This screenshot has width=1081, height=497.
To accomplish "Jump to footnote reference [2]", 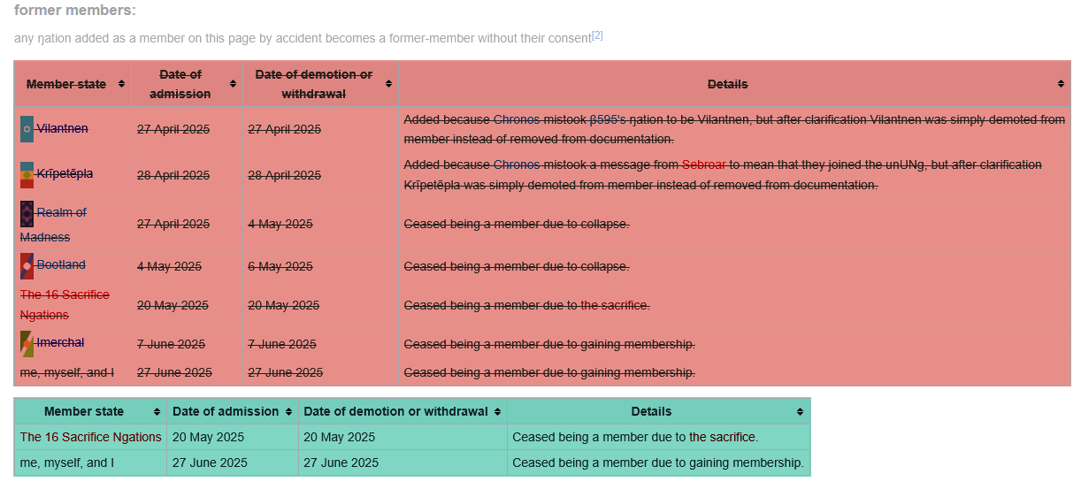I will 597,35.
